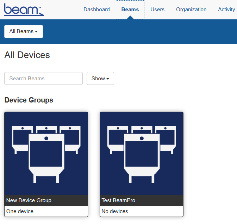The width and height of the screenshot is (237, 224).
Task: Open the Show filter dropdown
Action: click(100, 79)
